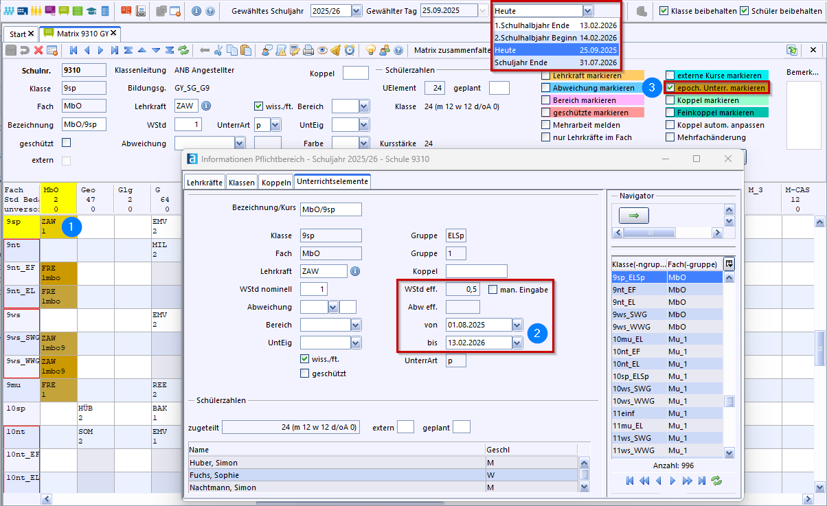This screenshot has height=506, width=827.
Task: Click the eye preview icon in toolbar
Action: point(322,50)
